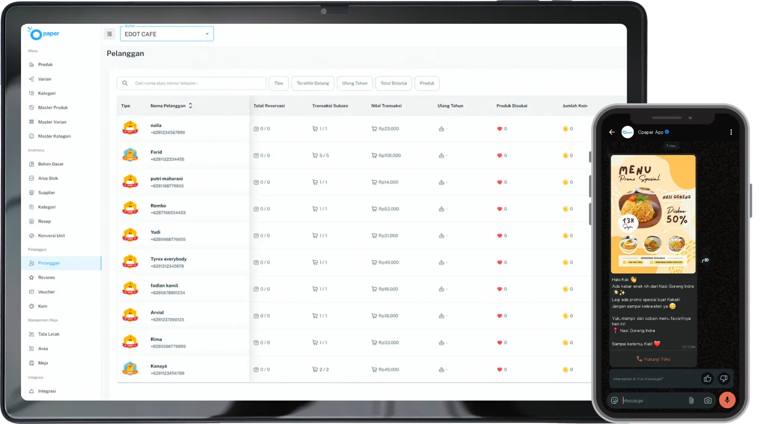The image size is (763, 424).
Task: Open Varian in the sidebar
Action: [x=44, y=79]
